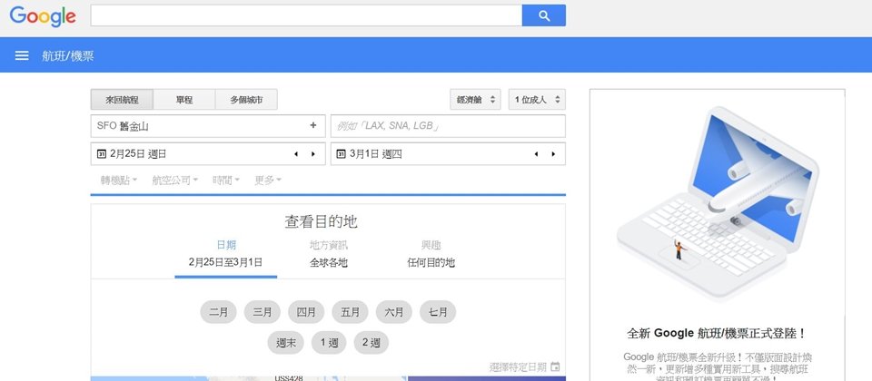The image size is (872, 381).
Task: Click the Google search text box
Action: pyautogui.click(x=306, y=15)
